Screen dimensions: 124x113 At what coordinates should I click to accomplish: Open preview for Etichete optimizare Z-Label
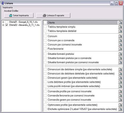coord(120,109)
